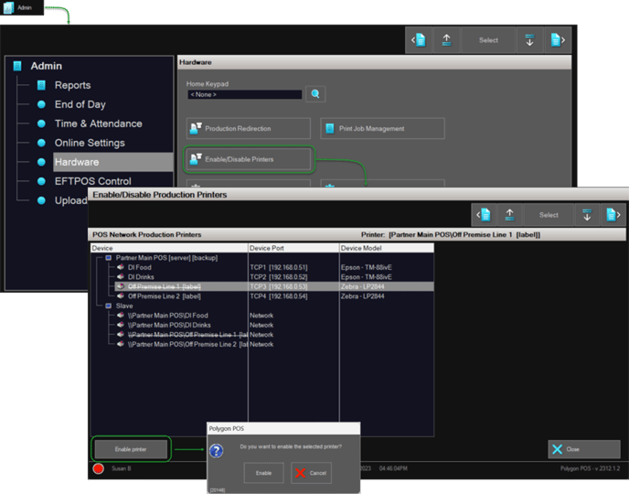Click Zebra - LP2844 model in Line 2 row
The width and height of the screenshot is (629, 494).
click(362, 296)
